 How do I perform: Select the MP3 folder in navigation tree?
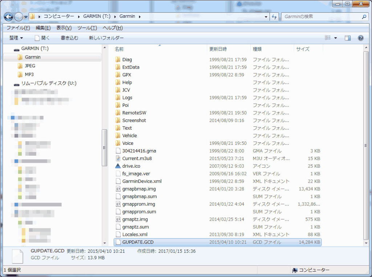coord(29,74)
